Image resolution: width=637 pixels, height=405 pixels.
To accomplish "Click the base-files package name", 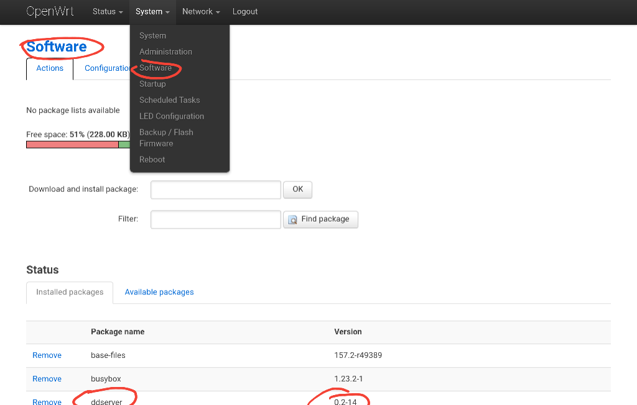I will coord(108,355).
